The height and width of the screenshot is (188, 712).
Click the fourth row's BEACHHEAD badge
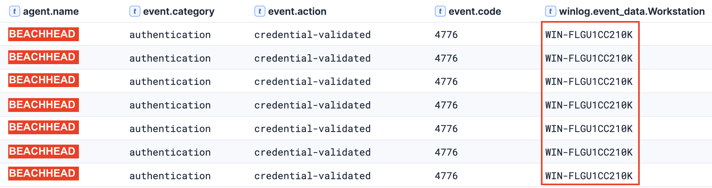pos(44,105)
